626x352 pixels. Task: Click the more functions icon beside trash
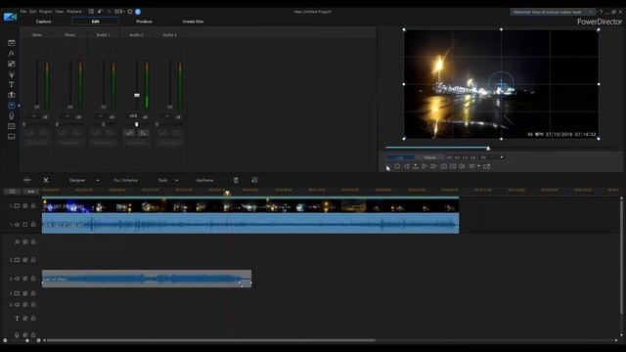254,180
